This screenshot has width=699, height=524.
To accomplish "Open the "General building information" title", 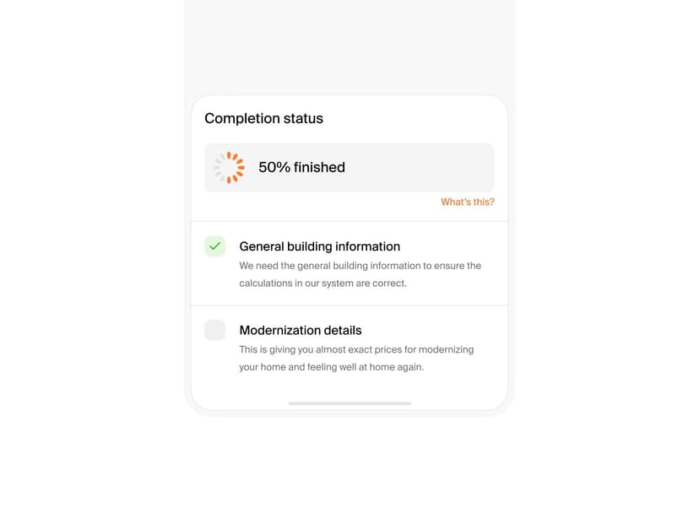I will [x=319, y=246].
